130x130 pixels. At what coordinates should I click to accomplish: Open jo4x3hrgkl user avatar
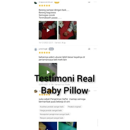[36, 49]
